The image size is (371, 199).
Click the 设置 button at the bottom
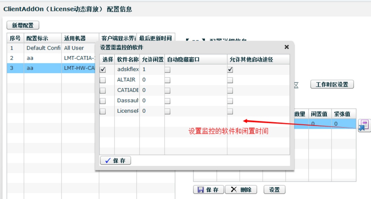click(274, 190)
